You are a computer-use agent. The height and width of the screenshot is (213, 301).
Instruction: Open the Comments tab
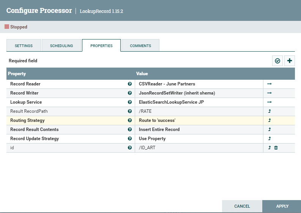(x=140, y=46)
